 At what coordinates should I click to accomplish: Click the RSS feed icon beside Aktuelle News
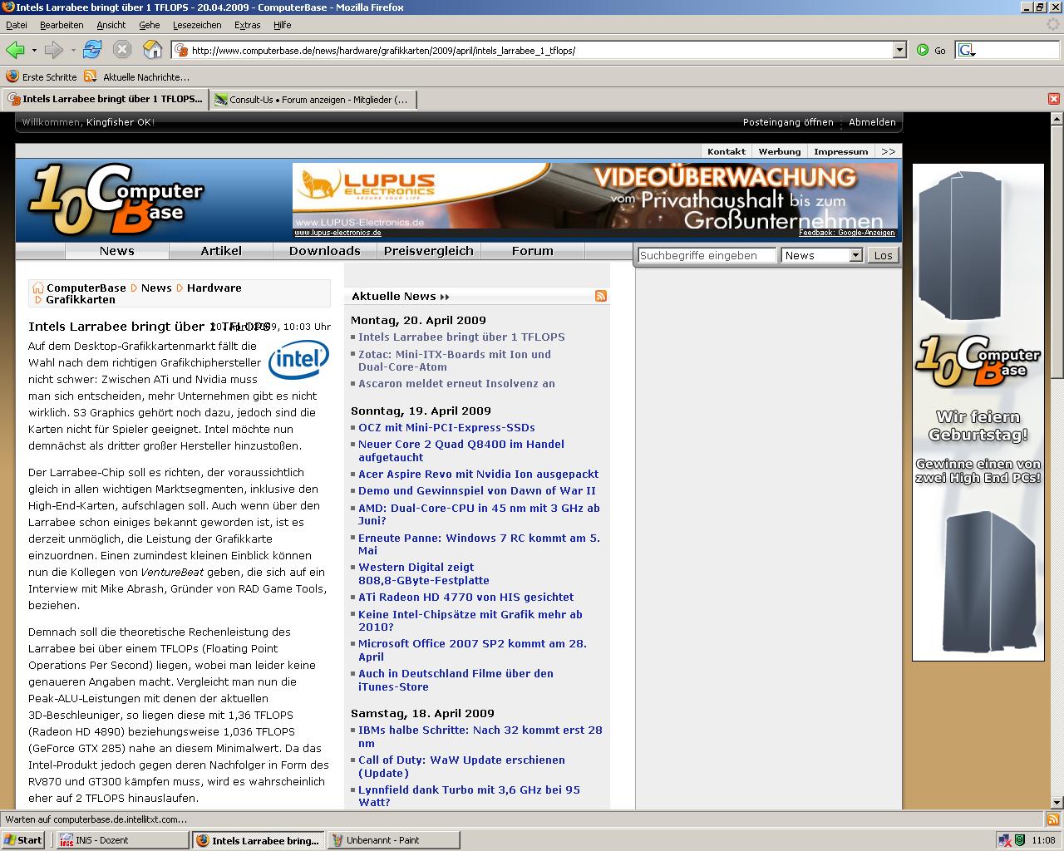601,296
